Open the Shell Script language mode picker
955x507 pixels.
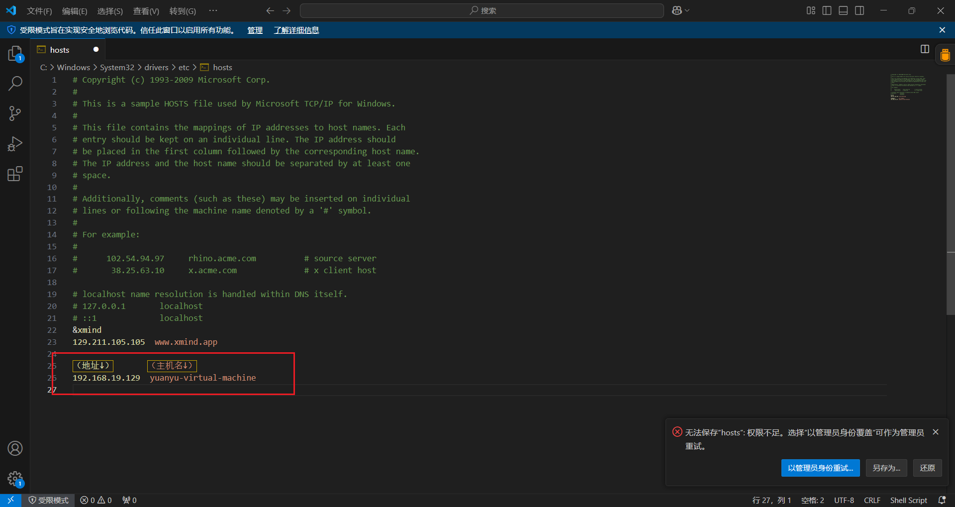[908, 500]
